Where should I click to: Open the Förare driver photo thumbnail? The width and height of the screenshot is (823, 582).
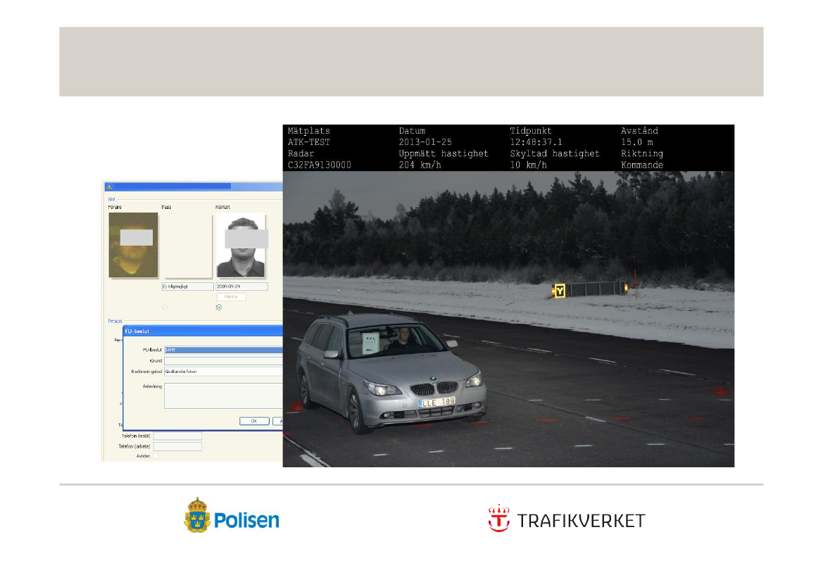133,245
